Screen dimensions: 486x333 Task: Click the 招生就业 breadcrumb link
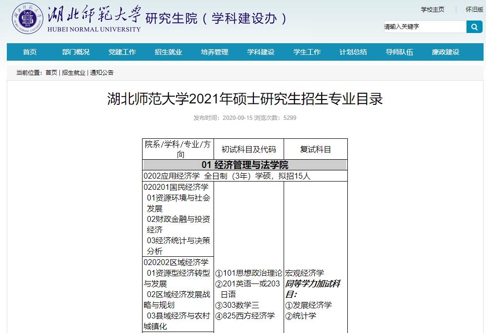[73, 73]
